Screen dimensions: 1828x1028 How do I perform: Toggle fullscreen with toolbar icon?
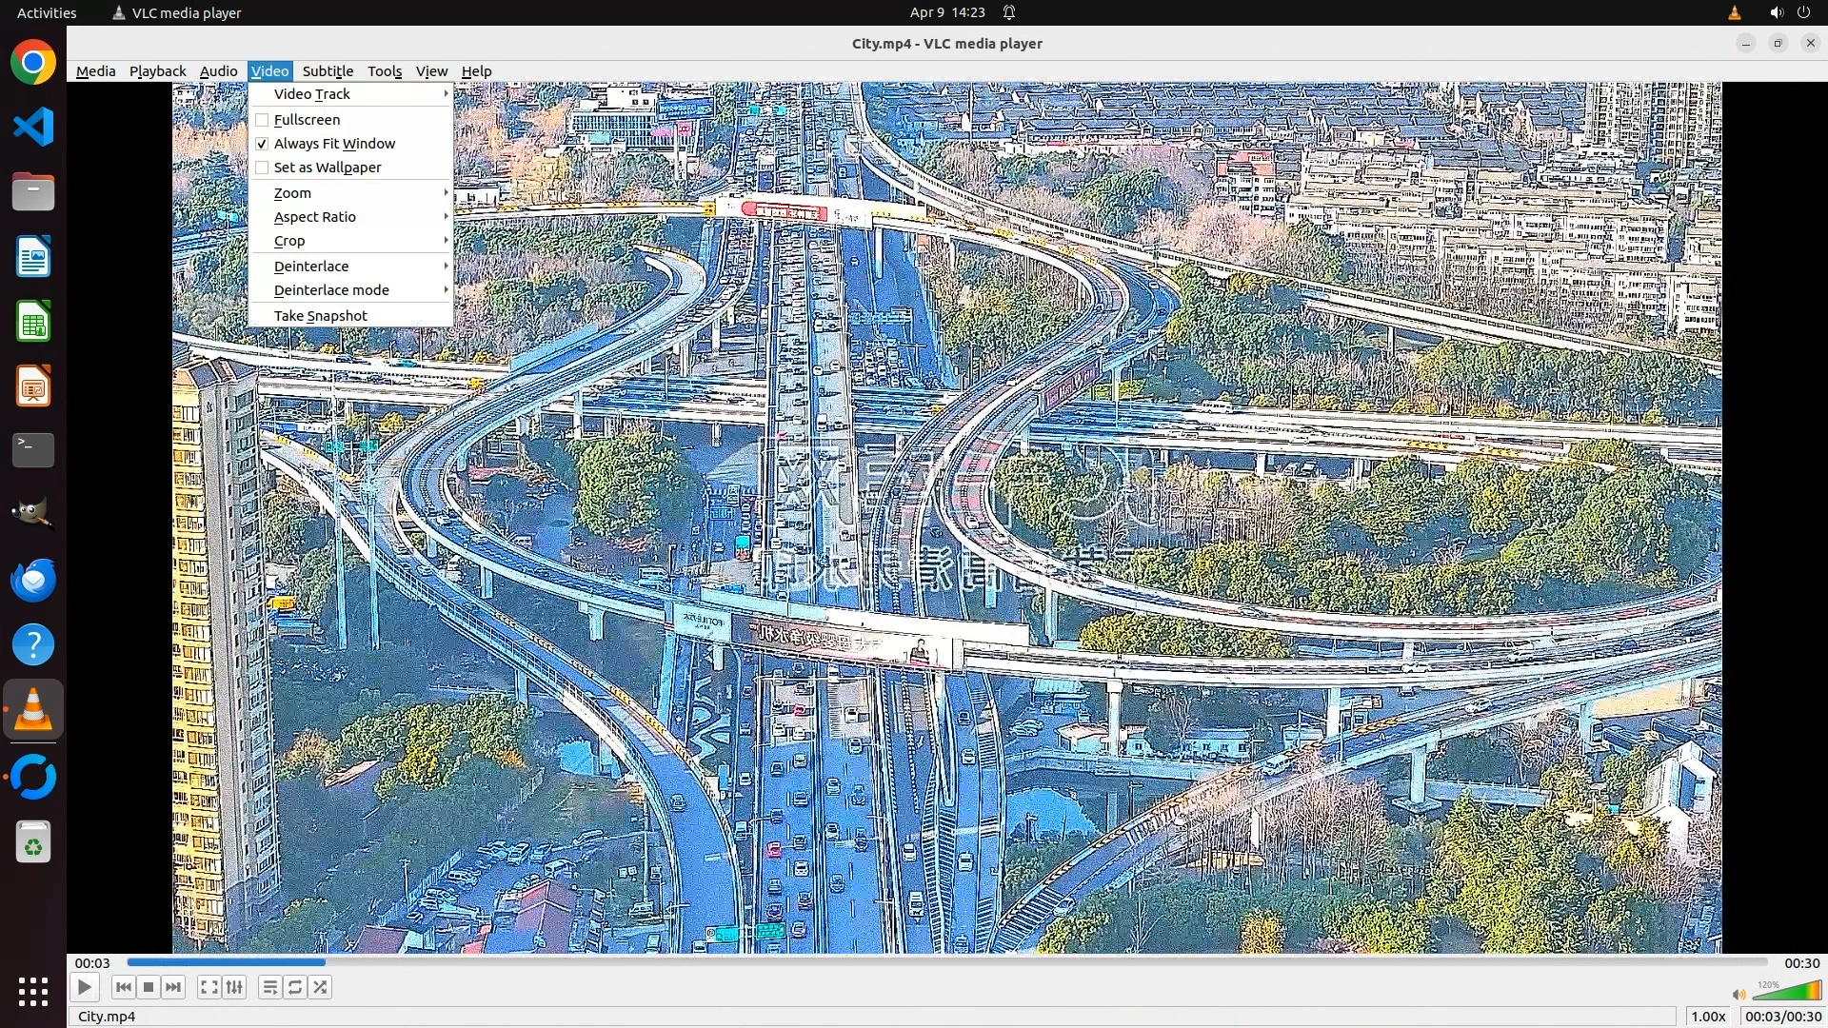click(x=209, y=987)
